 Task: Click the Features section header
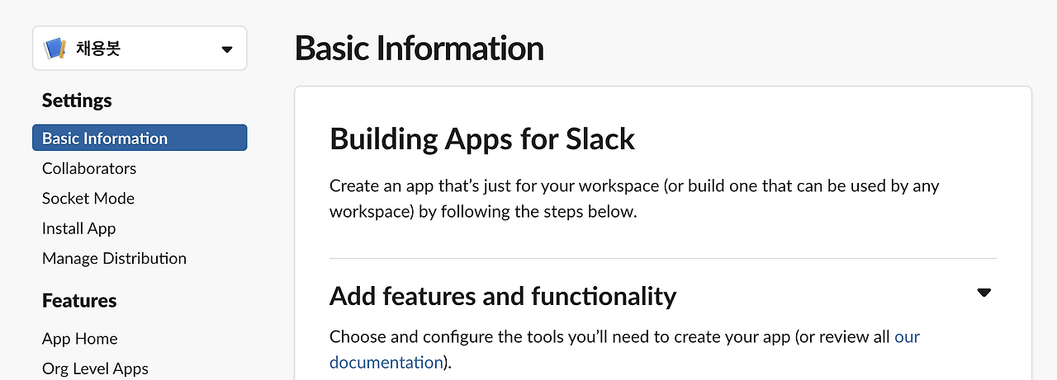coord(79,301)
